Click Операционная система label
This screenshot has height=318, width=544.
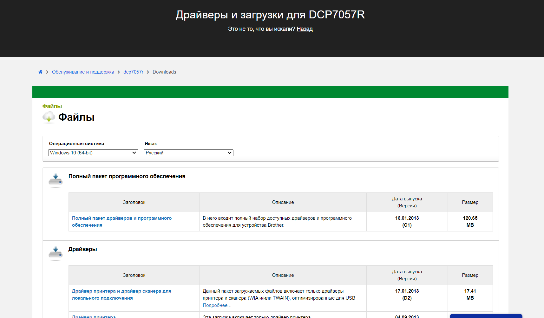(76, 144)
